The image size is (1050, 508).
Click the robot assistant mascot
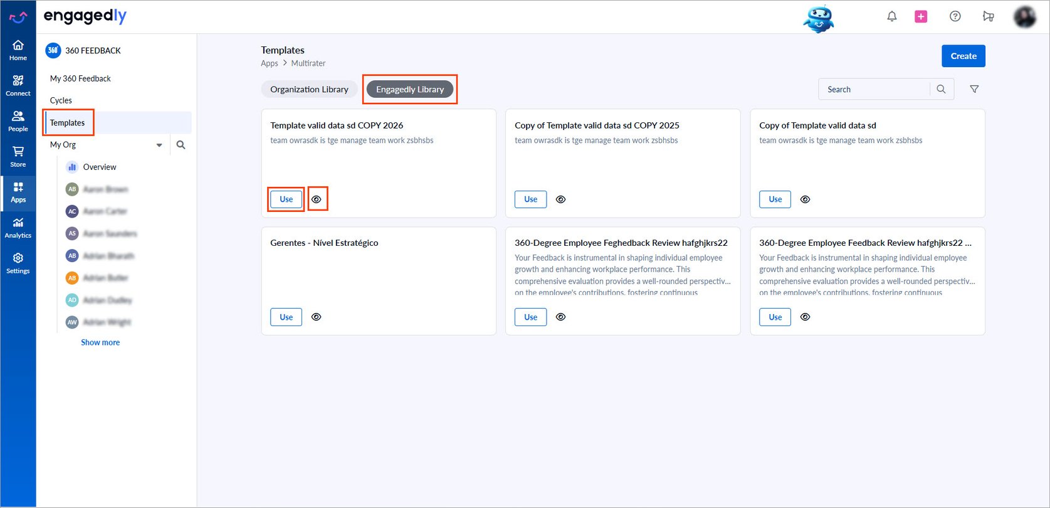coord(819,19)
